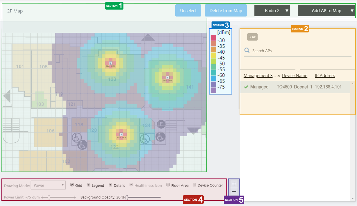357x206 pixels.
Task: Sort the AP list by Device Name column
Action: tap(294, 76)
